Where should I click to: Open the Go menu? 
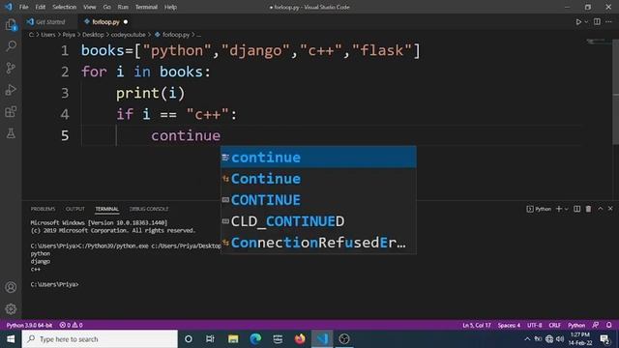(106, 7)
